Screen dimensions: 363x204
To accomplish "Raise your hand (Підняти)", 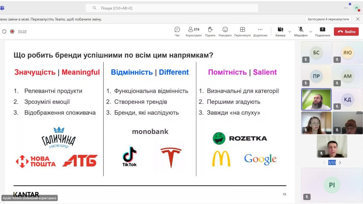I will (x=210, y=31).
